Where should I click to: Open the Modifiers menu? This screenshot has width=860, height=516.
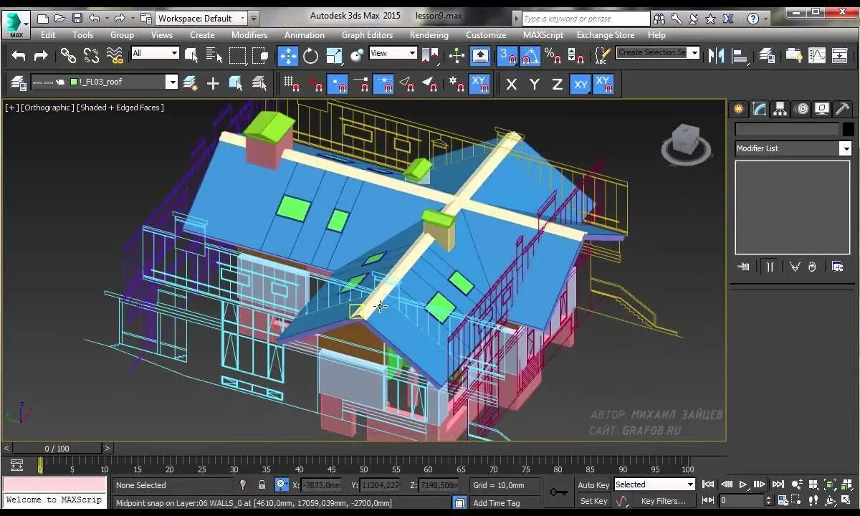249,34
